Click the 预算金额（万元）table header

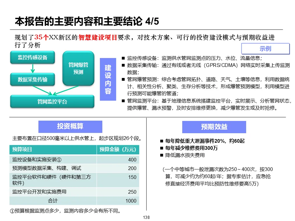118,149
